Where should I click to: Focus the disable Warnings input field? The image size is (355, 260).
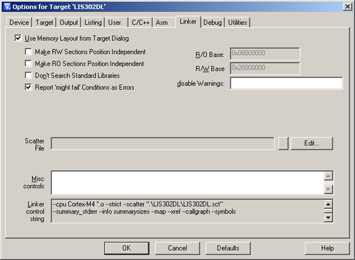pos(287,83)
